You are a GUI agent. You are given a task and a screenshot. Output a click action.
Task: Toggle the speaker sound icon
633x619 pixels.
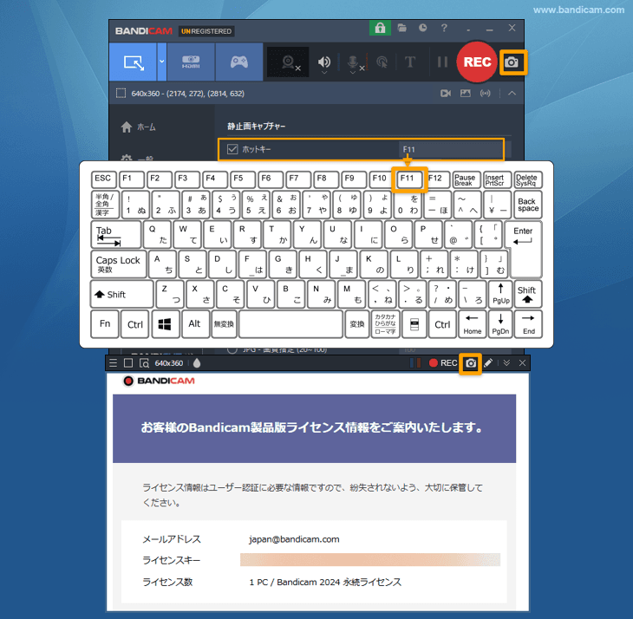point(324,62)
